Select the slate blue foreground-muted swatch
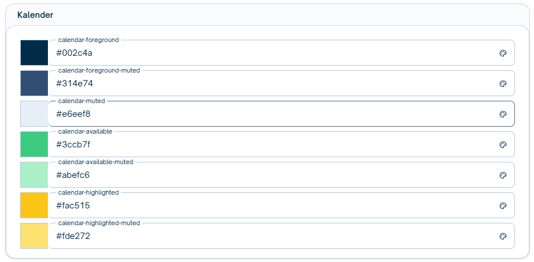Screen dimensions: 534x262 [x=34, y=83]
